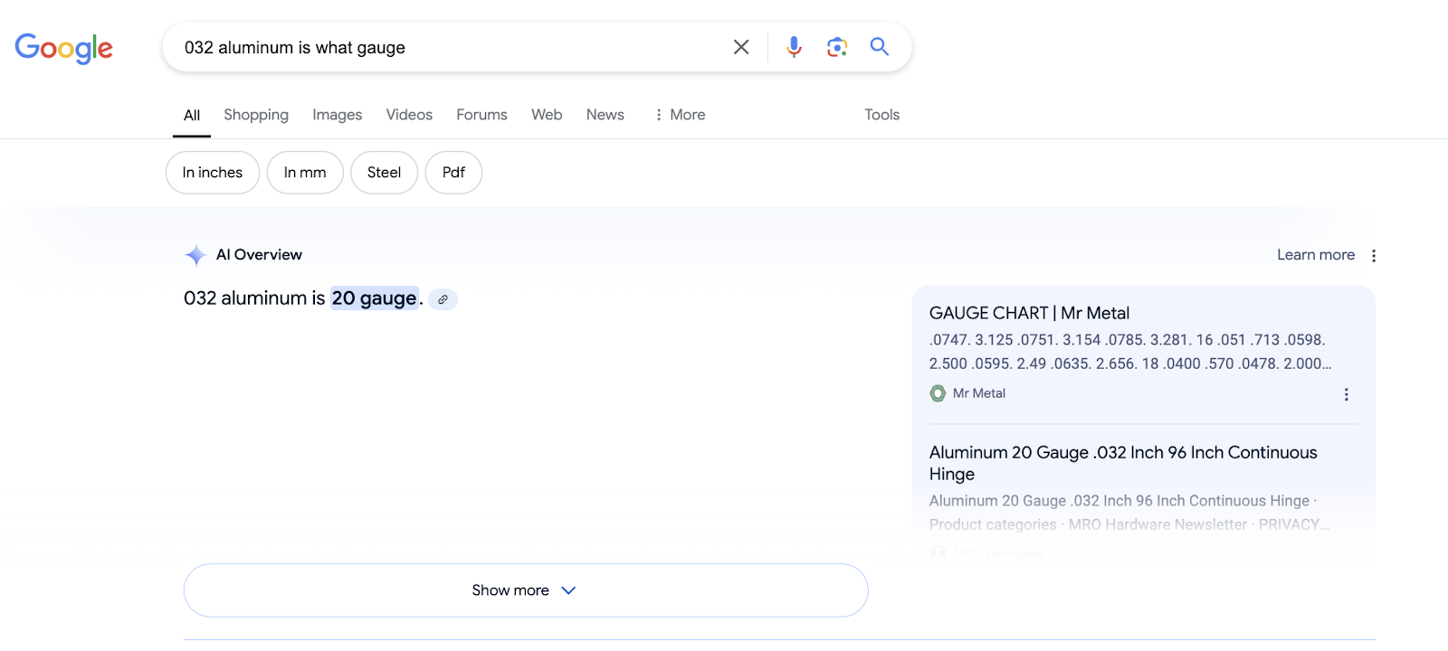Apply the "In inches" filter chip
Image resolution: width=1448 pixels, height=651 pixels.
point(213,173)
